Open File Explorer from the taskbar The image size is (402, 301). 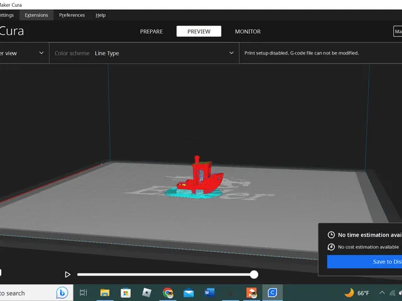(105, 293)
